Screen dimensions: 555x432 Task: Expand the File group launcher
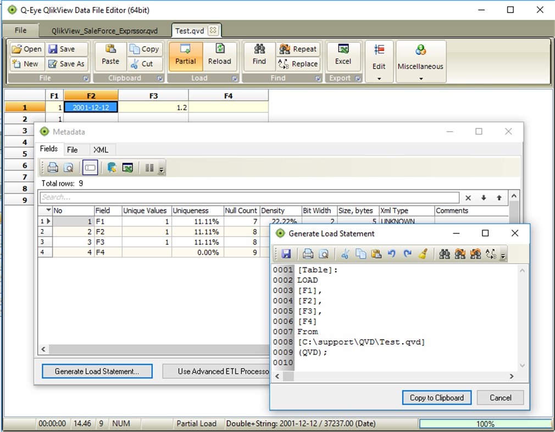click(x=86, y=78)
